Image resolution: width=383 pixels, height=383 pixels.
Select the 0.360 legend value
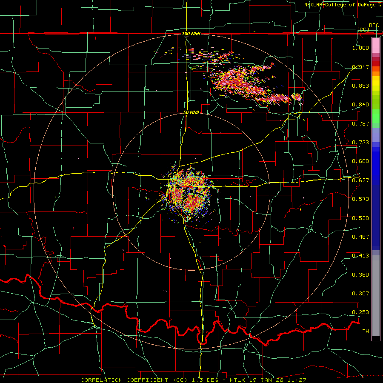(x=360, y=275)
